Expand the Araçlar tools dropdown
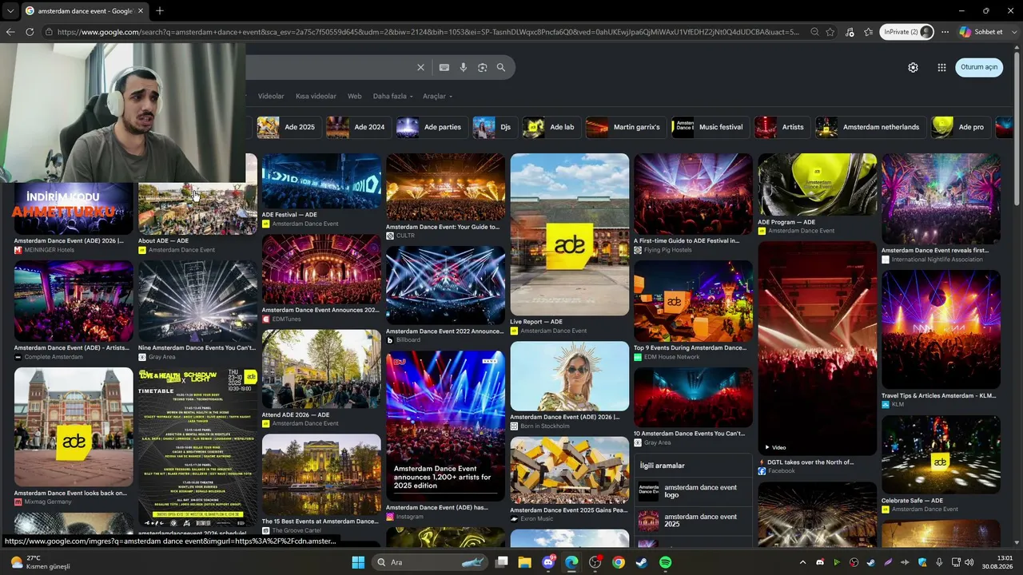Image resolution: width=1023 pixels, height=575 pixels. [437, 97]
